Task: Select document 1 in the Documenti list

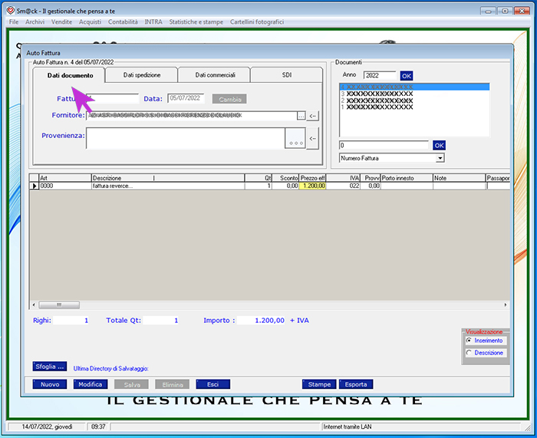Action: pos(414,107)
